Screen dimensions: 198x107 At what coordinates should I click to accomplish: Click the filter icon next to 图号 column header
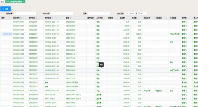click(71, 18)
